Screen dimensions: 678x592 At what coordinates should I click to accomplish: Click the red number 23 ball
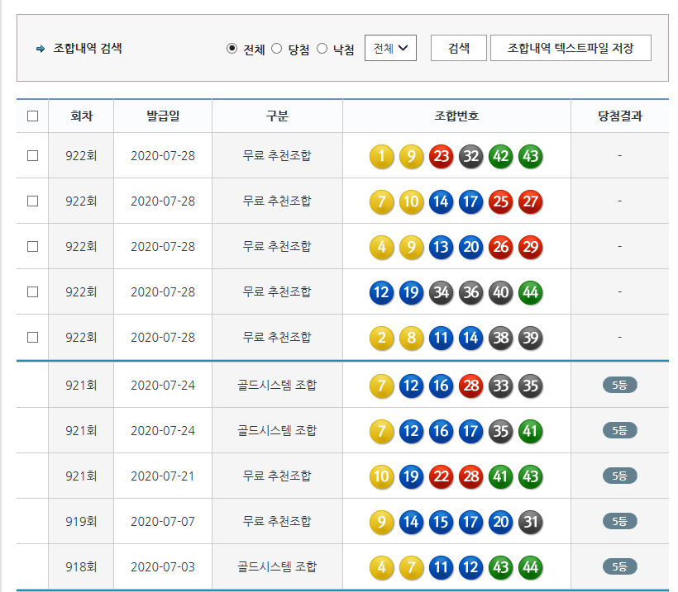click(x=442, y=156)
